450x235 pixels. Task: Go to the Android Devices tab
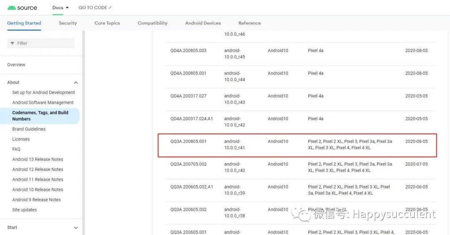click(x=203, y=23)
